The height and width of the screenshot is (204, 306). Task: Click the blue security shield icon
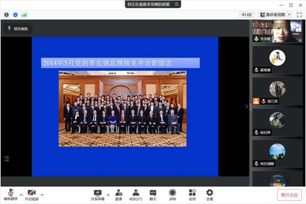(15, 15)
